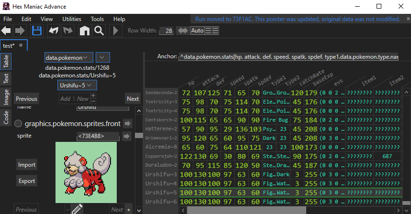Expand the Urshifu~5 element dropdown
411x214 pixels.
pyautogui.click(x=77, y=85)
